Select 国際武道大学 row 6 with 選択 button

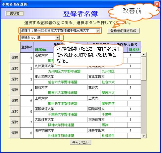(15, 111)
